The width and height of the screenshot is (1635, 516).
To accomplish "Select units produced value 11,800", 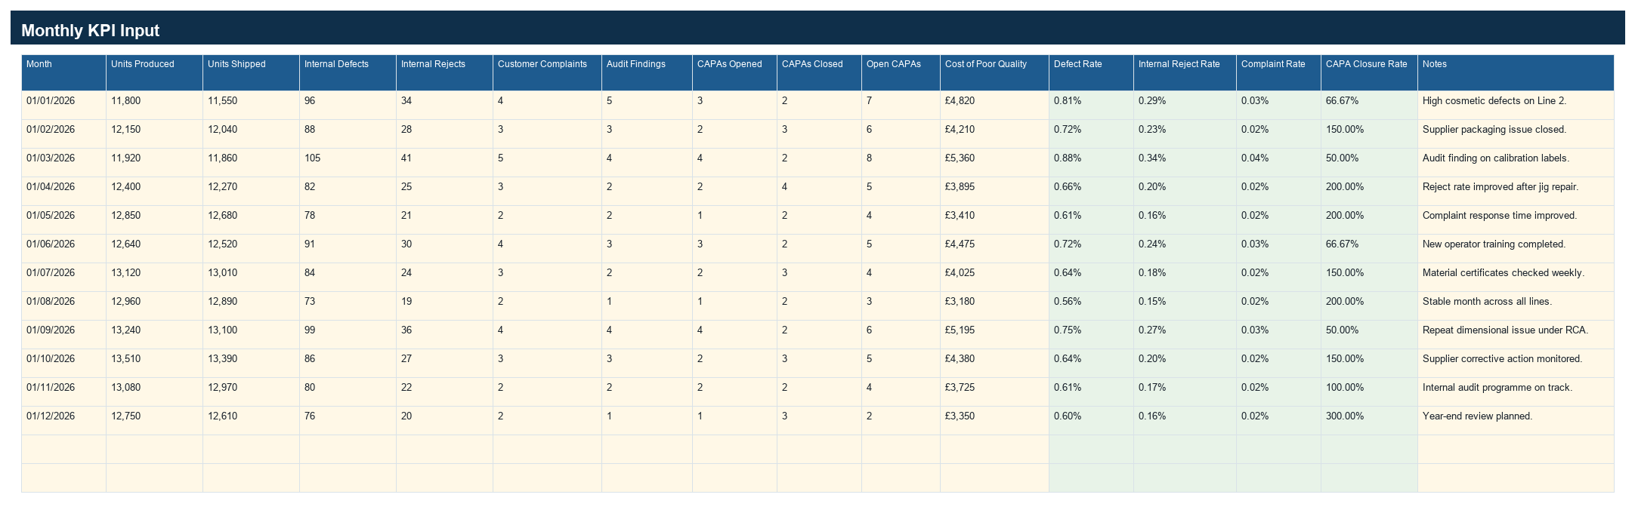I will tap(155, 106).
